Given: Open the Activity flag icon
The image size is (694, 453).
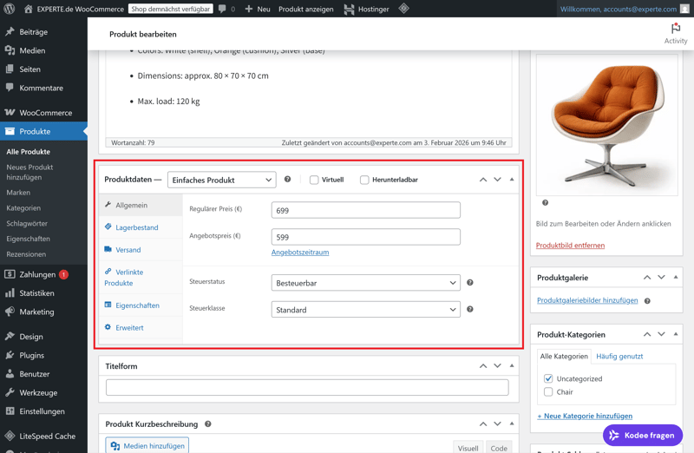Looking at the screenshot, I should 675,29.
